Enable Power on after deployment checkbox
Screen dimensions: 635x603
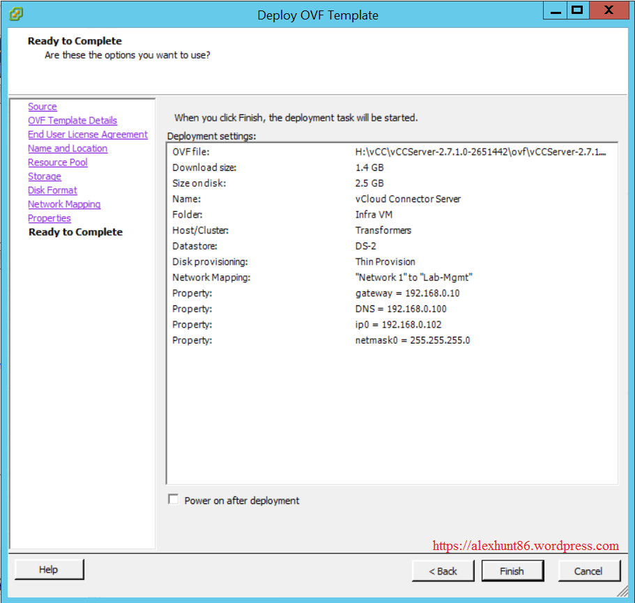tap(174, 500)
